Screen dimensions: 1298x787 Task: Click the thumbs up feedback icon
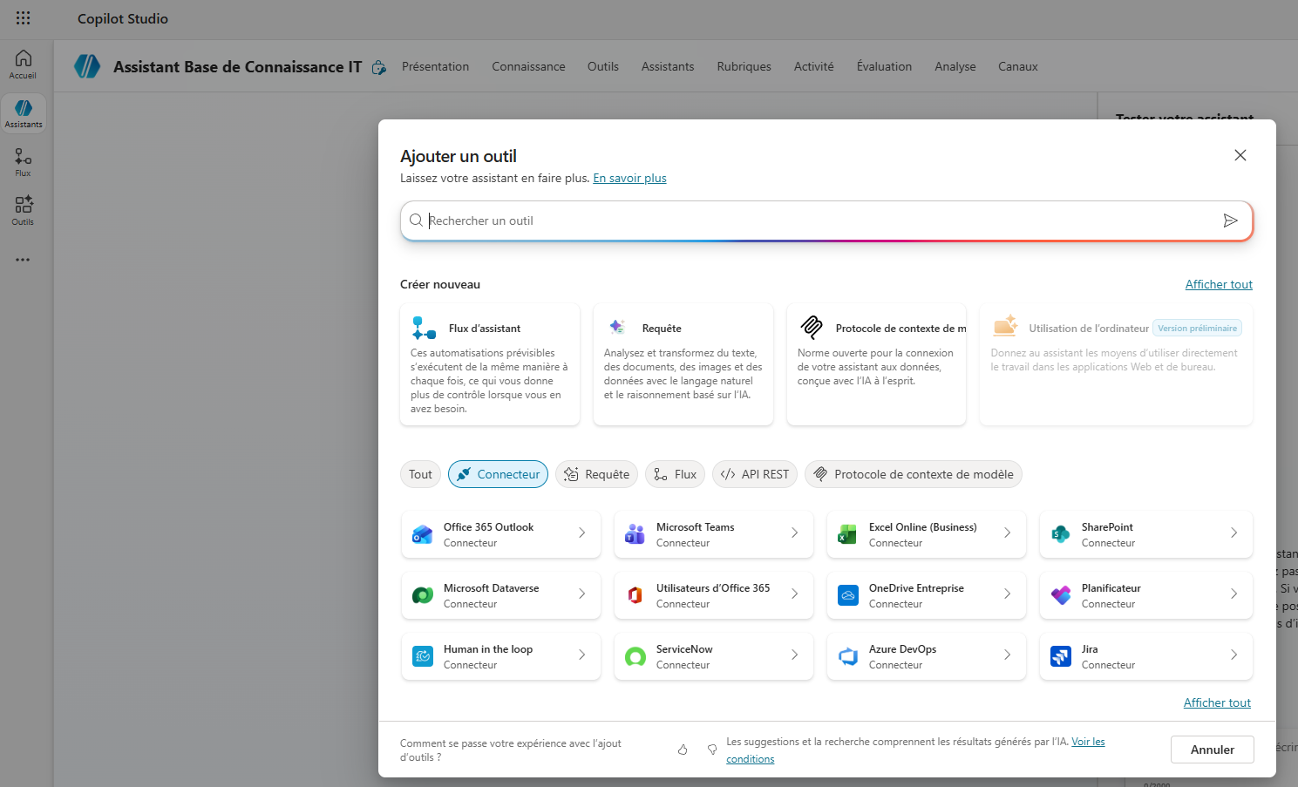point(683,750)
